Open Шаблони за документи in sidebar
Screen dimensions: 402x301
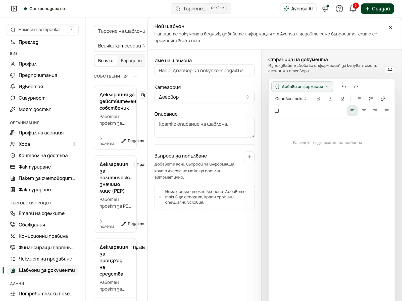[43, 270]
